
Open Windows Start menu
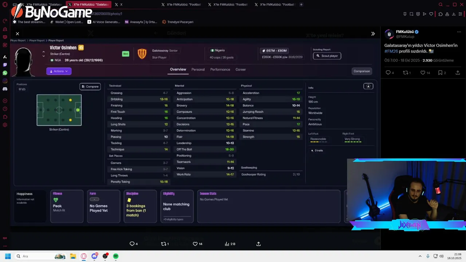pyautogui.click(x=8, y=256)
